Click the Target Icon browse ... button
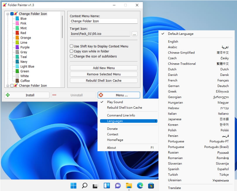Viewport: 237px width, 191px height. click(134, 34)
